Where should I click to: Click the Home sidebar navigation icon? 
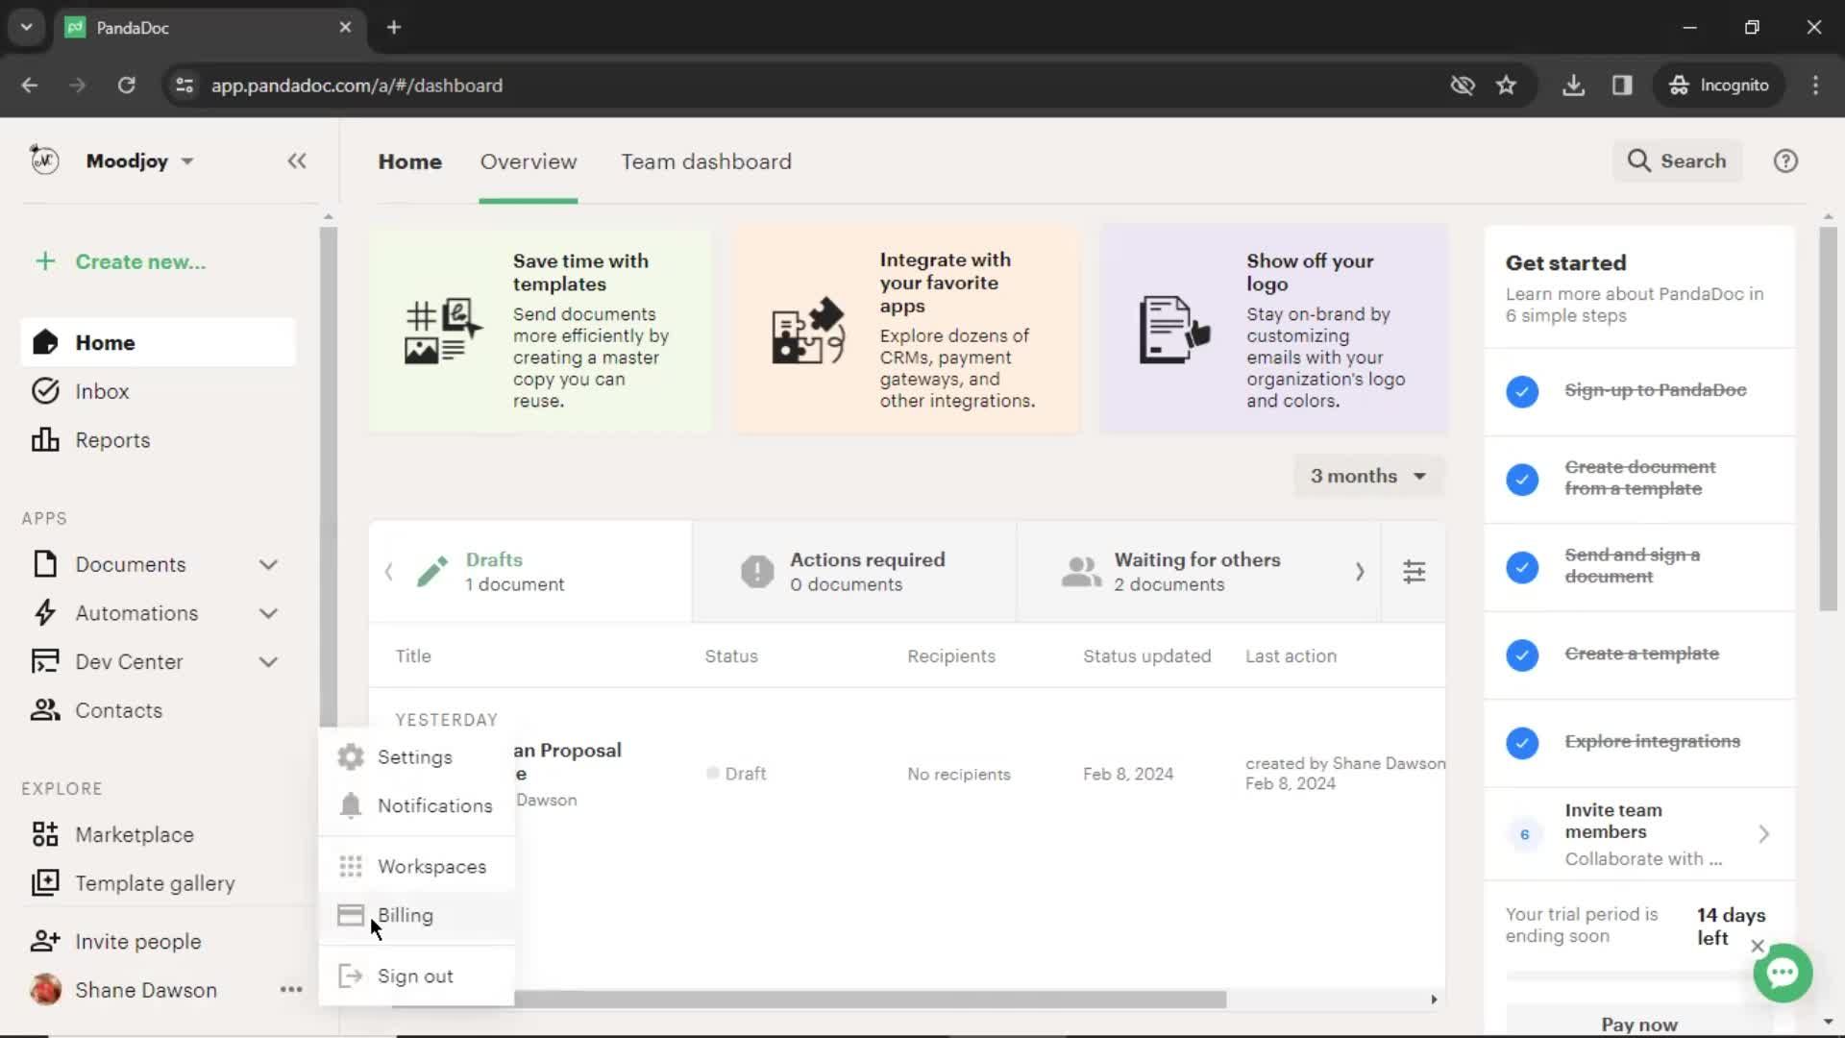coord(45,342)
